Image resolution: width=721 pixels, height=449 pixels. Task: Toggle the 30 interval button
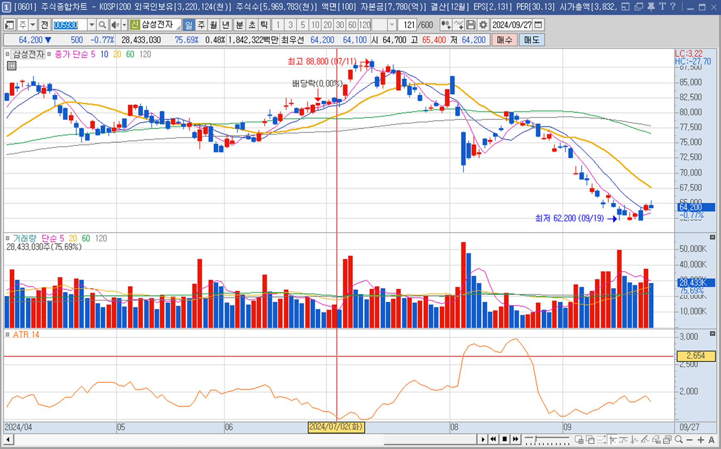coord(340,25)
